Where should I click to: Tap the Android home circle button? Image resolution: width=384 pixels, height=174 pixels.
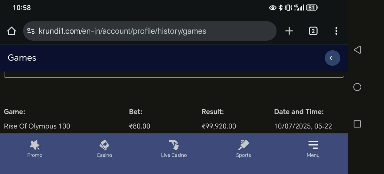click(x=357, y=87)
